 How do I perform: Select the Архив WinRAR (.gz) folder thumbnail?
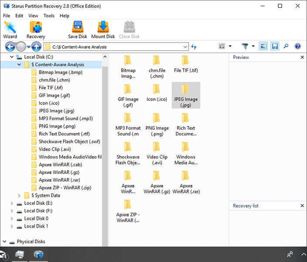(x=157, y=182)
